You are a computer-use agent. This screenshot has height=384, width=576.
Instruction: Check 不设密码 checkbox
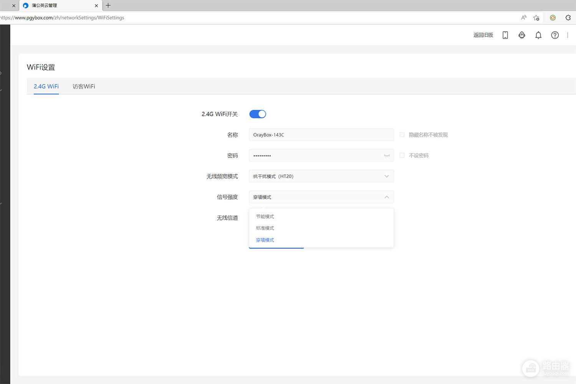[x=402, y=156]
